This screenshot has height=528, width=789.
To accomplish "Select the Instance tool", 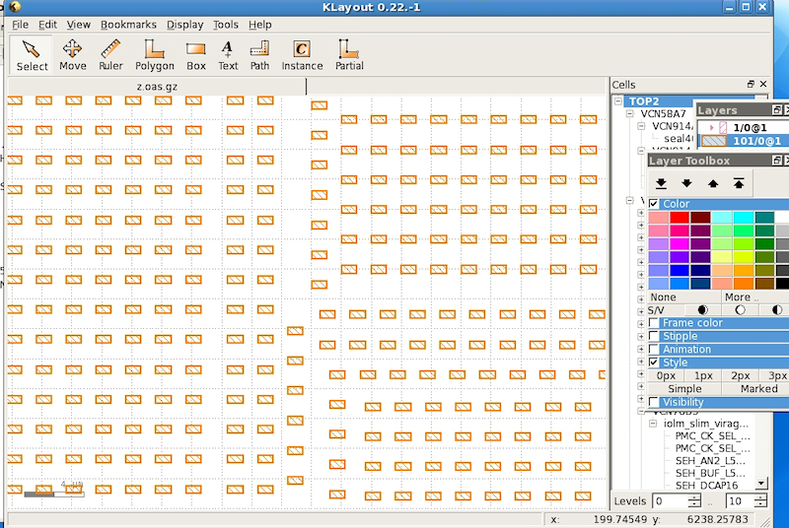I will point(302,55).
